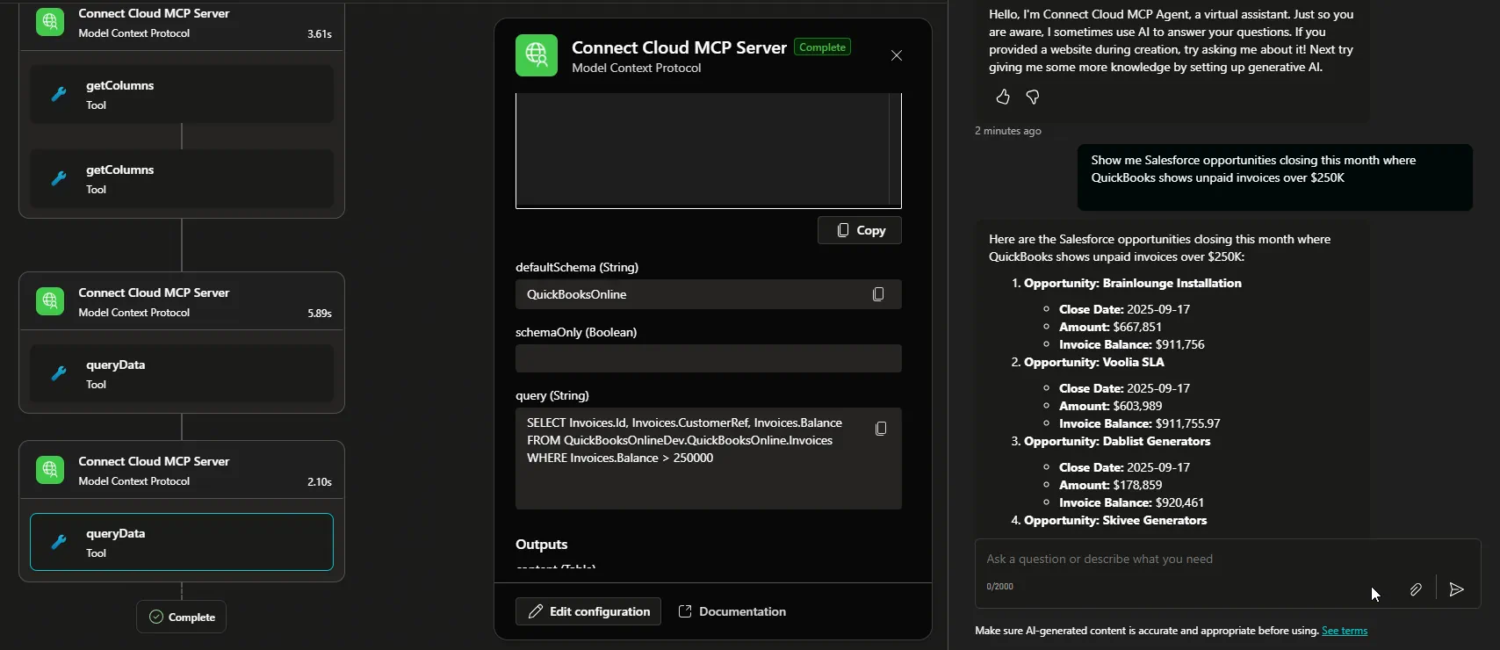Select the queryData node under 5.89s server
Image resolution: width=1500 pixels, height=650 pixels.
[x=182, y=373]
